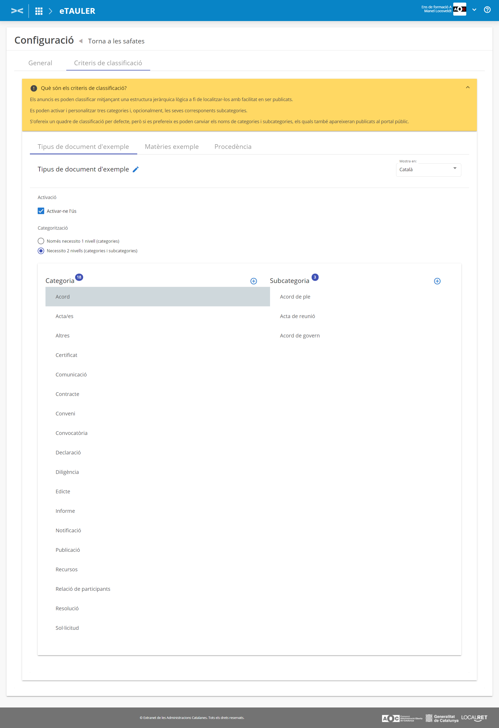Image resolution: width=499 pixels, height=728 pixels.
Task: Click the user entity avatar logo
Action: point(459,9)
